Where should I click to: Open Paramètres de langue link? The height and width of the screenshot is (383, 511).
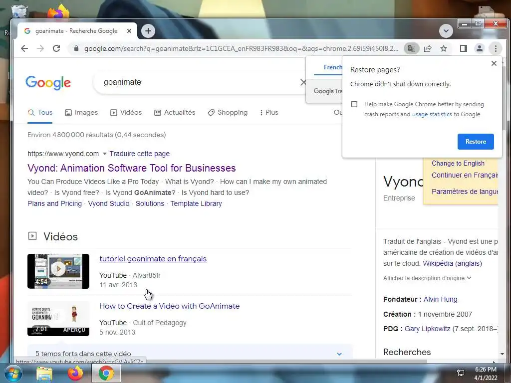465,191
